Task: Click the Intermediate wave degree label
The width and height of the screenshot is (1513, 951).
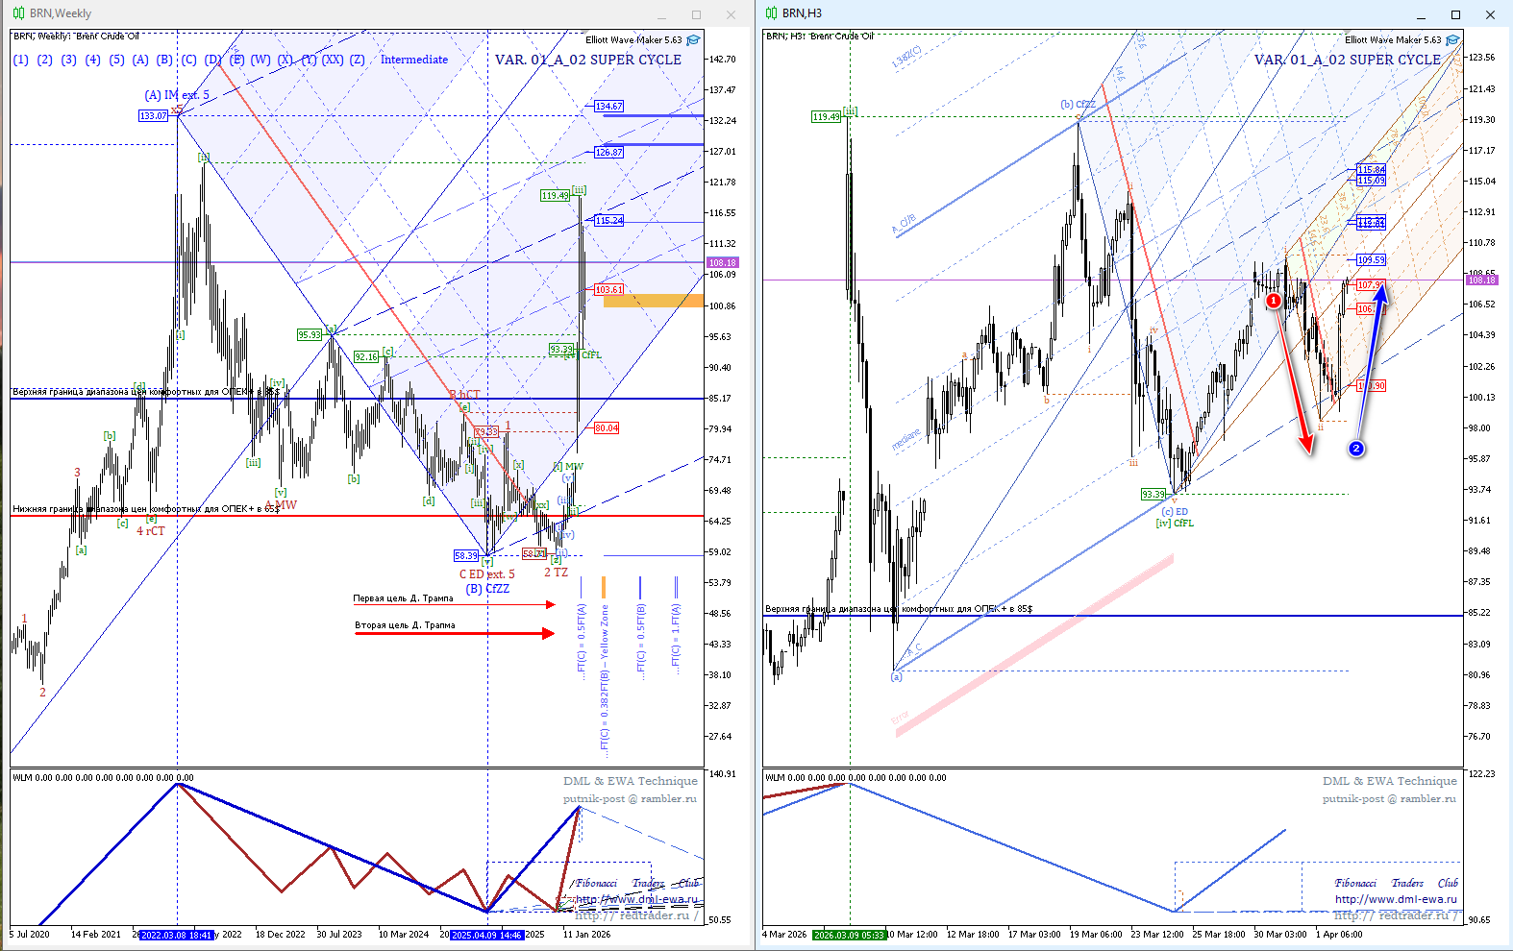Action: tap(413, 60)
